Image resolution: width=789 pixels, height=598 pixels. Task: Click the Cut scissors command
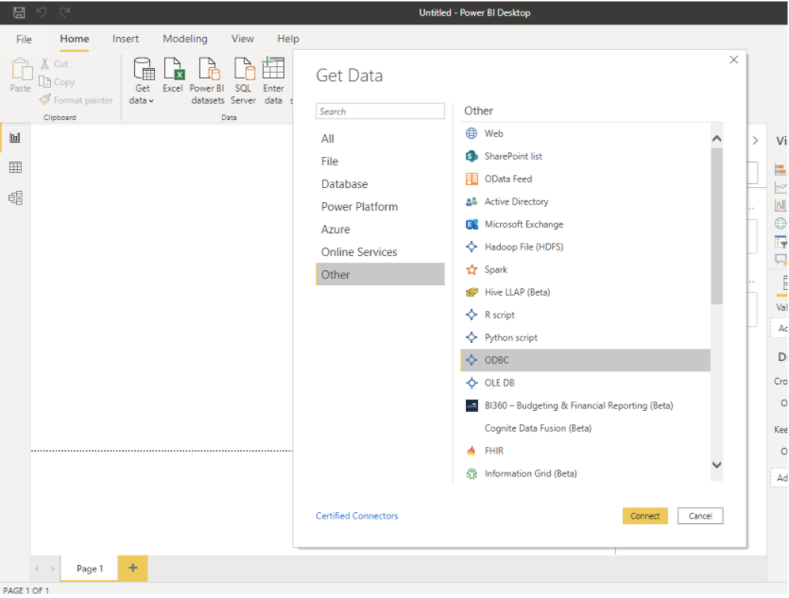pos(55,64)
